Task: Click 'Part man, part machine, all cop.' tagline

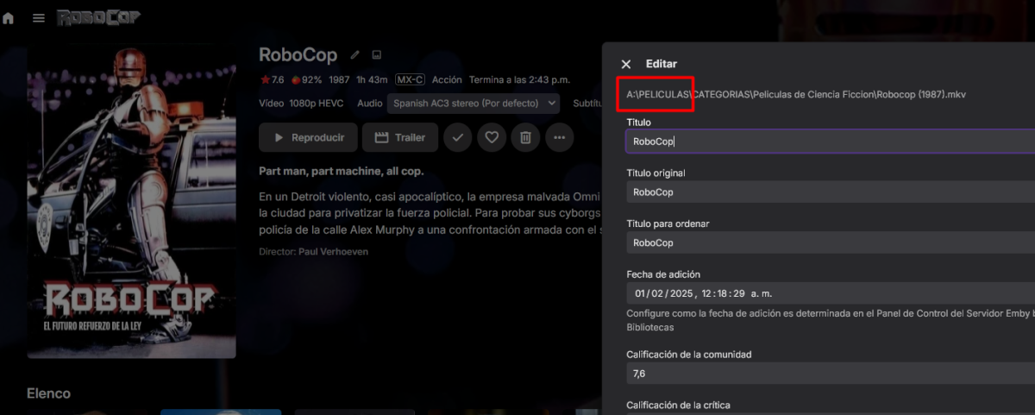Action: pyautogui.click(x=342, y=171)
